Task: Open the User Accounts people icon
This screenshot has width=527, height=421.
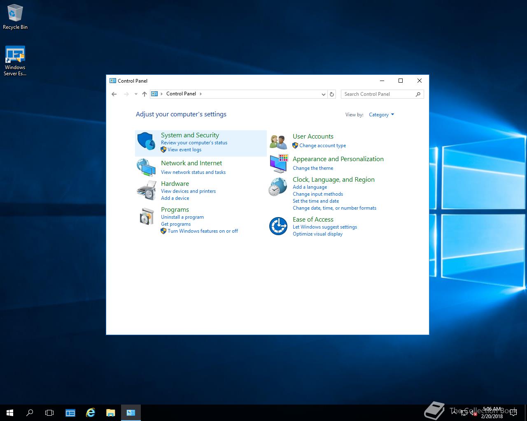Action: tap(278, 142)
